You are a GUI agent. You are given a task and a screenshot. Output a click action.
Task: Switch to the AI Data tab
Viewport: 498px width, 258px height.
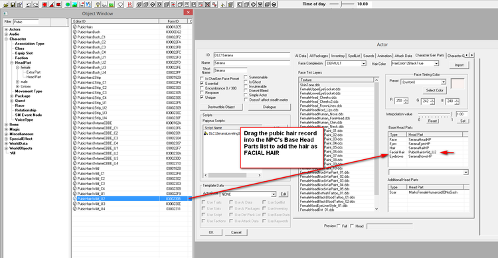pyautogui.click(x=300, y=56)
